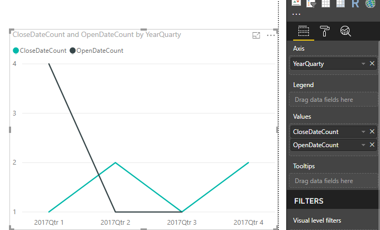This screenshot has height=230, width=380.
Task: Click the dark OpenDateCount line
Action: coord(82,138)
